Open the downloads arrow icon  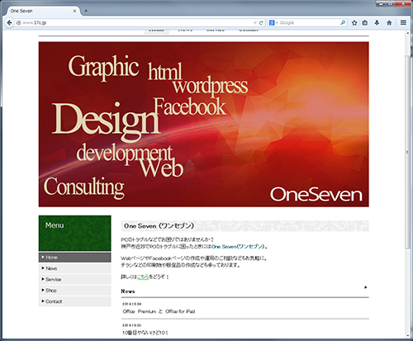tap(377, 23)
